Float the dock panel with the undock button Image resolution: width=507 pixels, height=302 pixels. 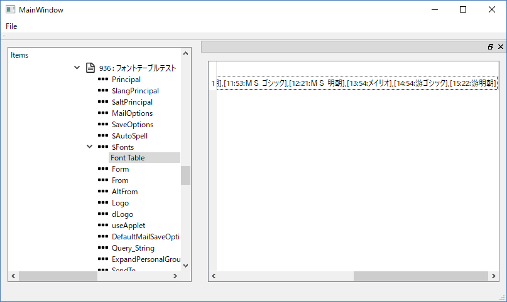click(x=491, y=47)
